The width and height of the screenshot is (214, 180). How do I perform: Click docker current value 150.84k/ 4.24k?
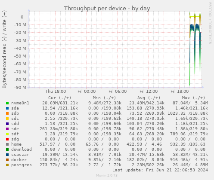click(x=59, y=160)
